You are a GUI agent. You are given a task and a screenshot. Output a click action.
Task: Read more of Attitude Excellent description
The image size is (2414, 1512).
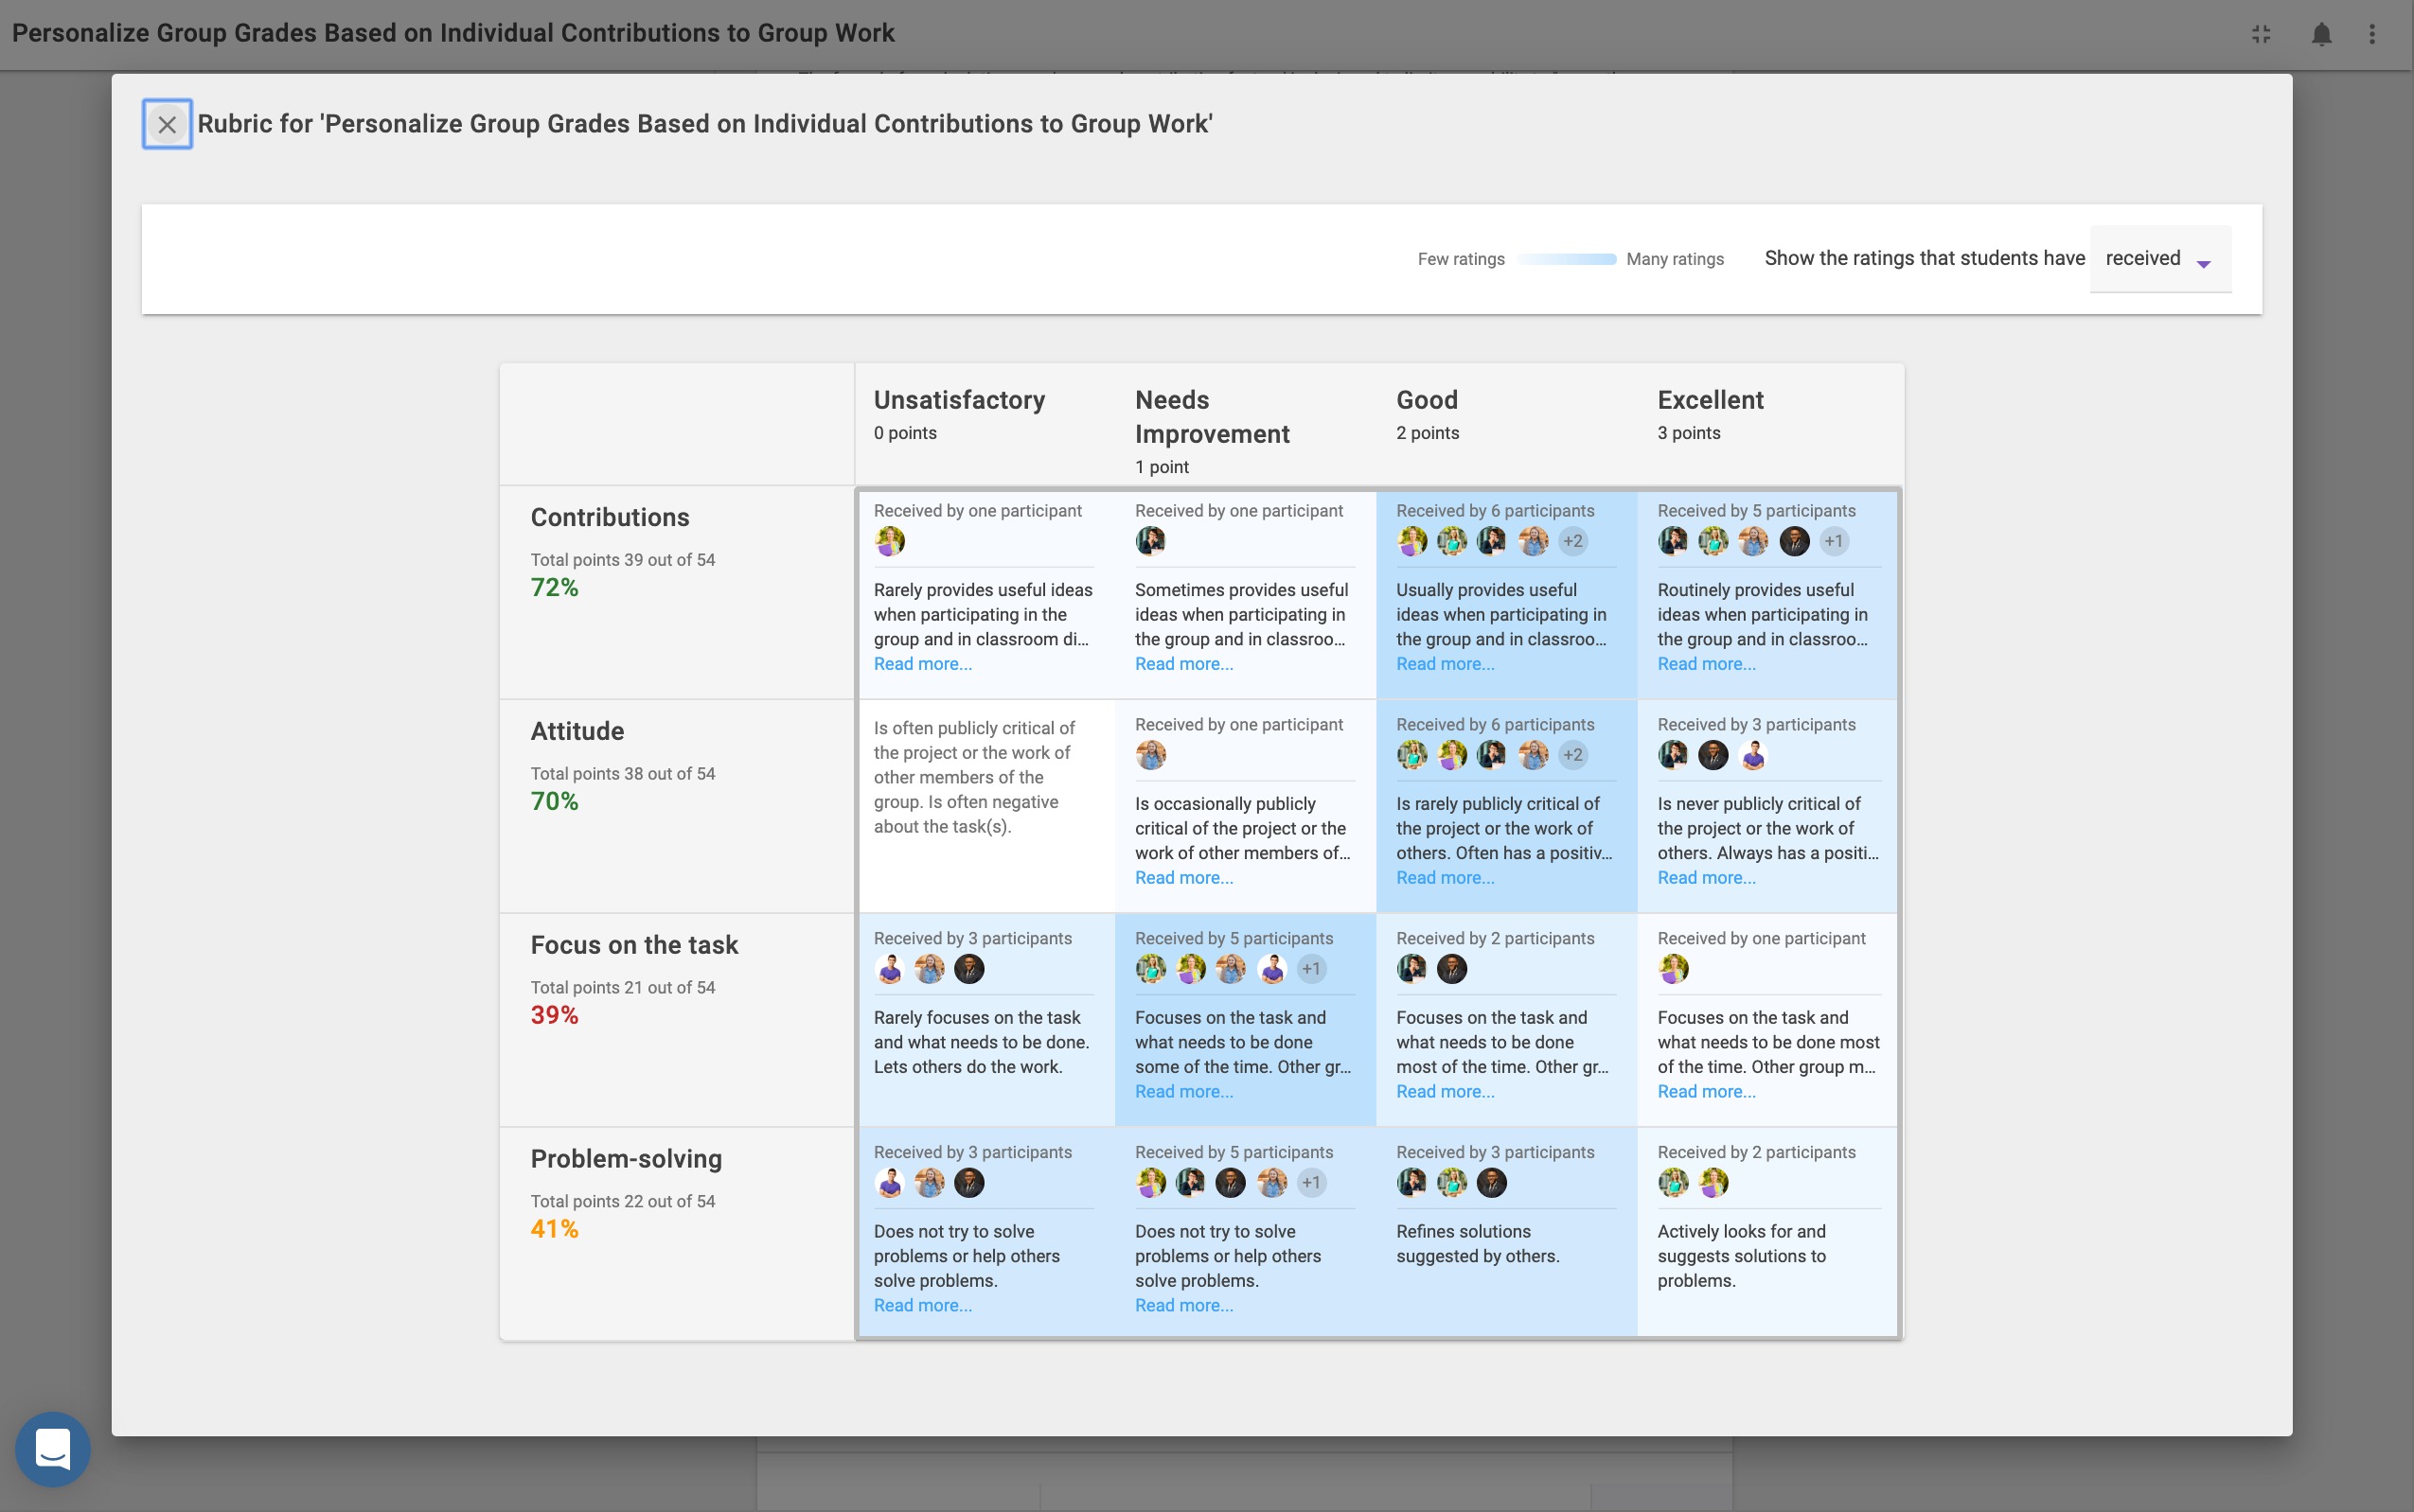point(1706,878)
